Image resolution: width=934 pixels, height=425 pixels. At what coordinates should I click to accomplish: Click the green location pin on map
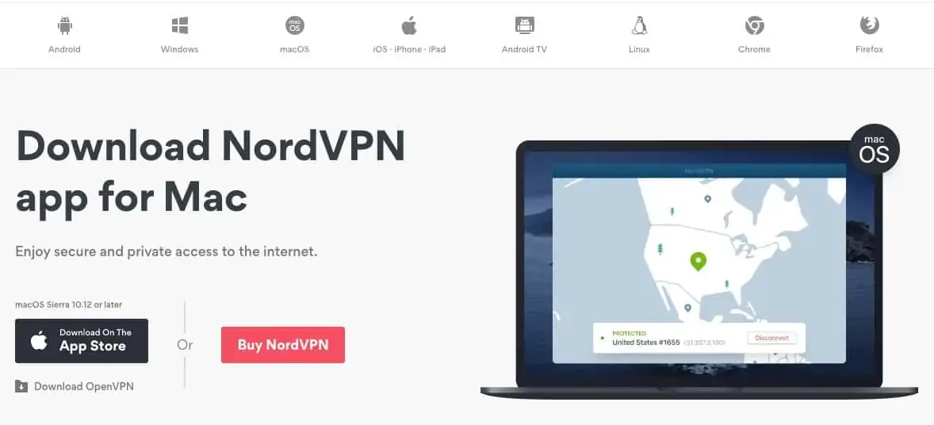point(698,261)
